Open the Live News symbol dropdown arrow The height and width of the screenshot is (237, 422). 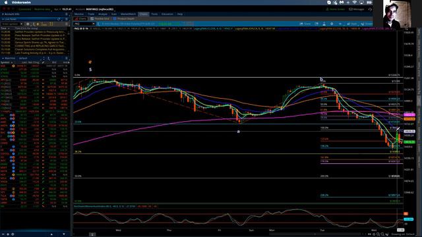(x=22, y=24)
